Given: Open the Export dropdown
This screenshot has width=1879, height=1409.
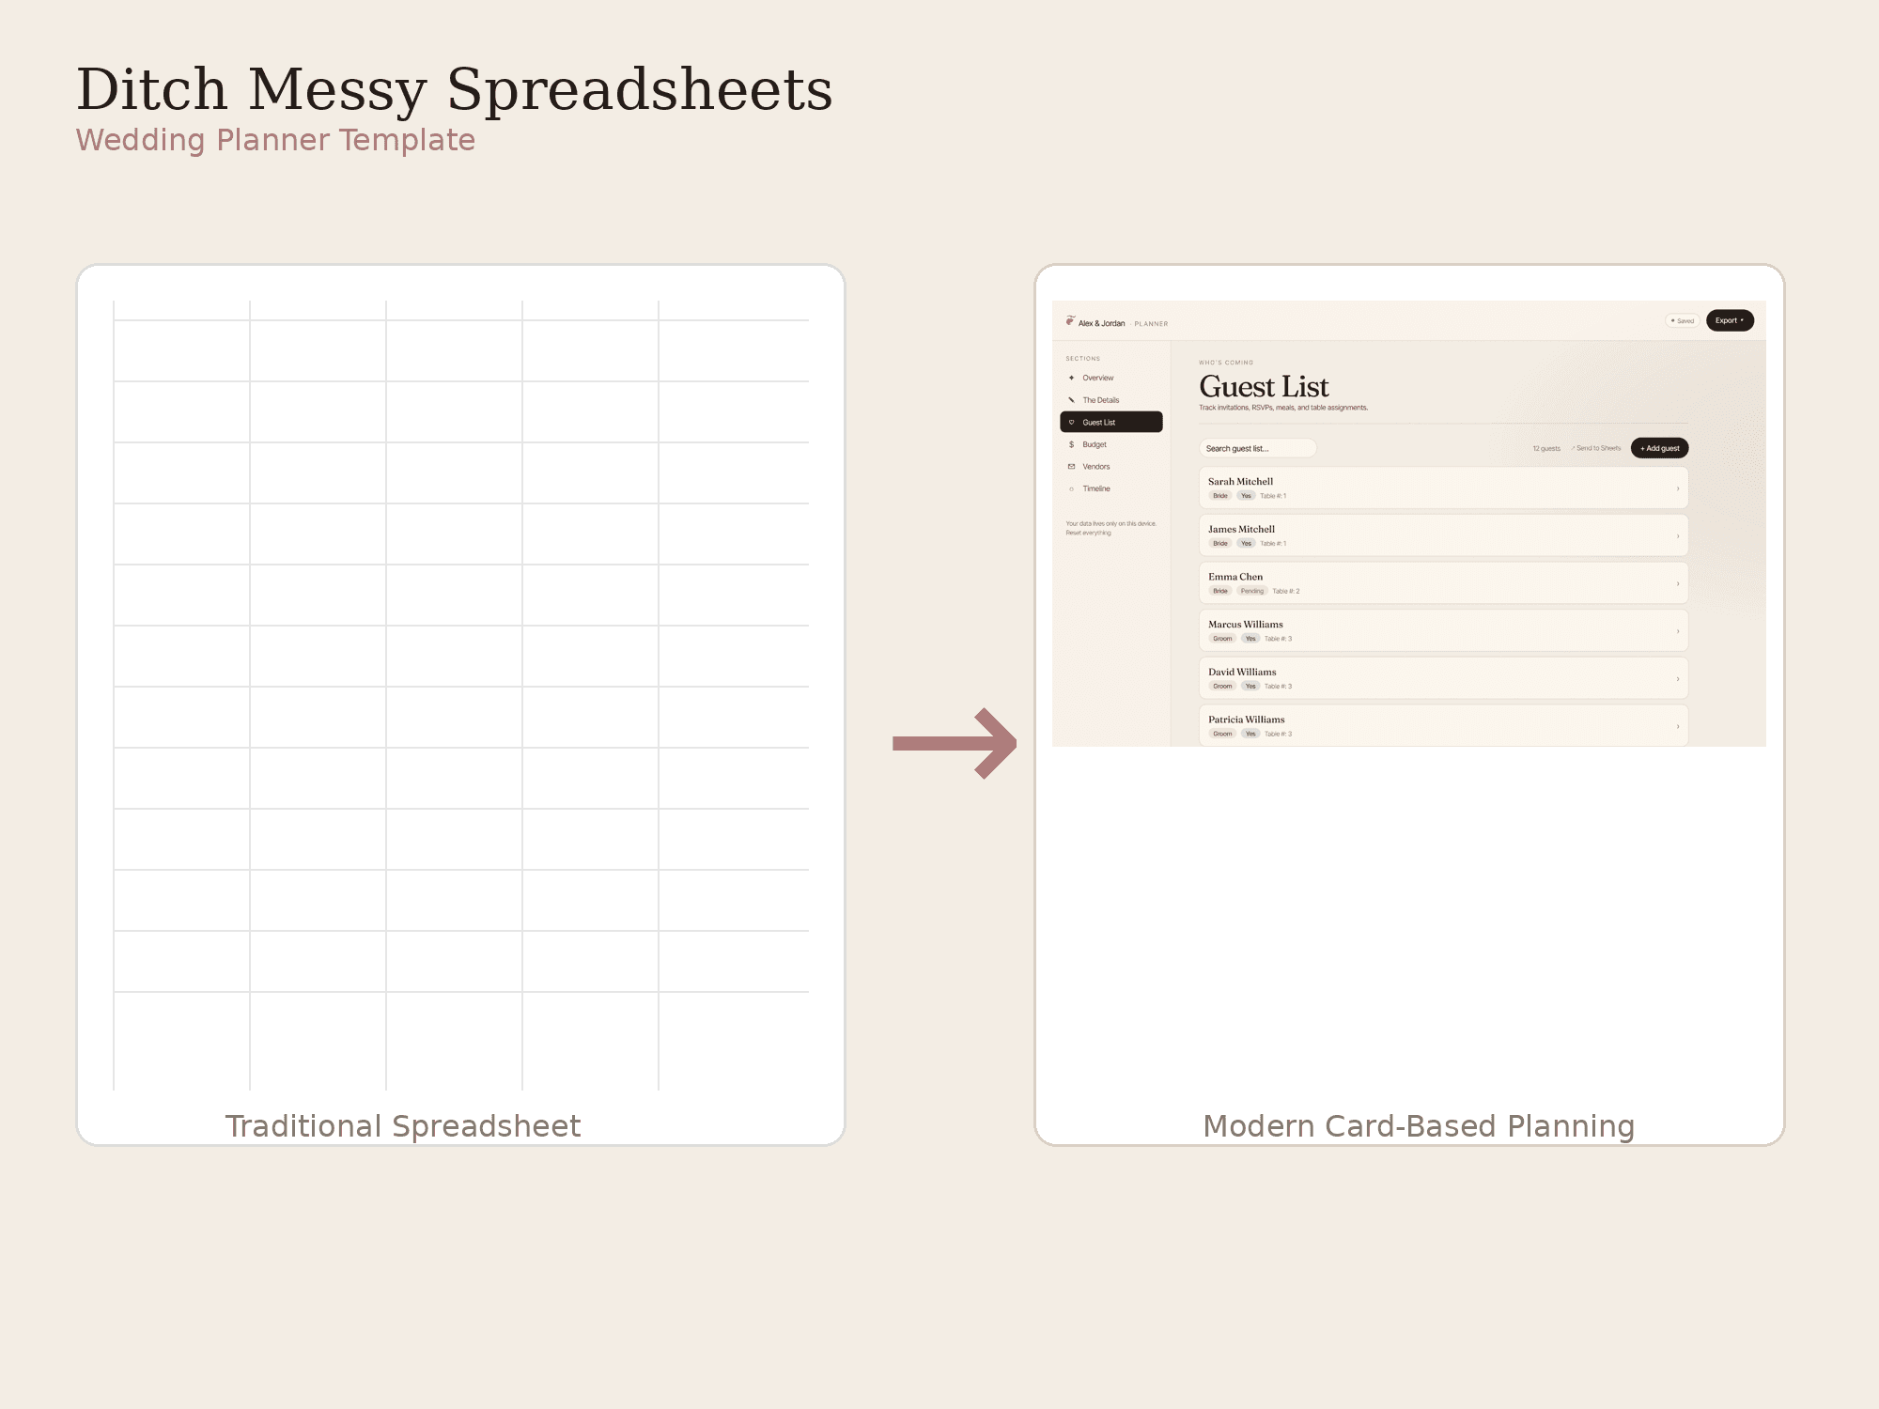Looking at the screenshot, I should [x=1730, y=320].
